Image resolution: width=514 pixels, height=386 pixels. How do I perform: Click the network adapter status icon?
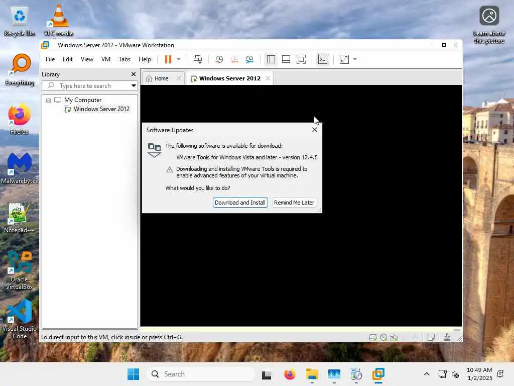[394, 337]
